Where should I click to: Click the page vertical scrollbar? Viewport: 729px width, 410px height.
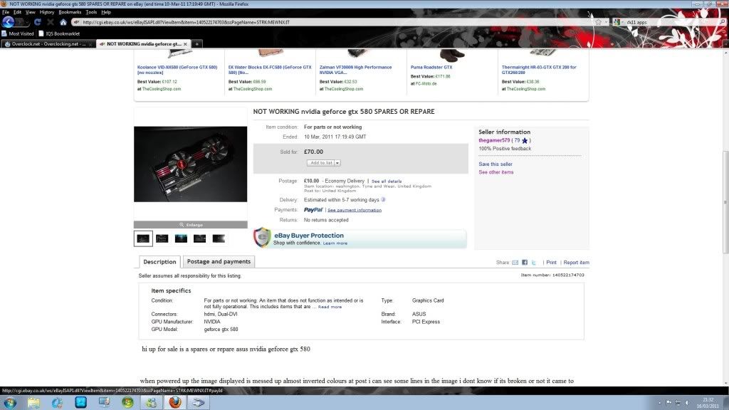[725, 202]
